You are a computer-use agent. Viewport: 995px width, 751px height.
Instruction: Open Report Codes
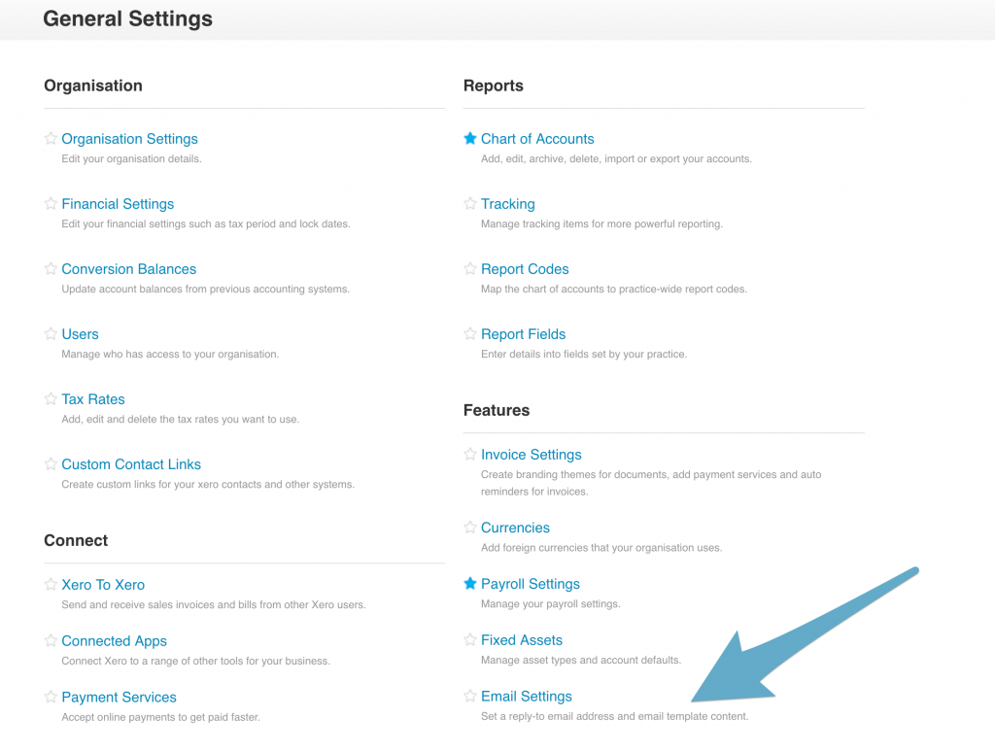point(525,269)
